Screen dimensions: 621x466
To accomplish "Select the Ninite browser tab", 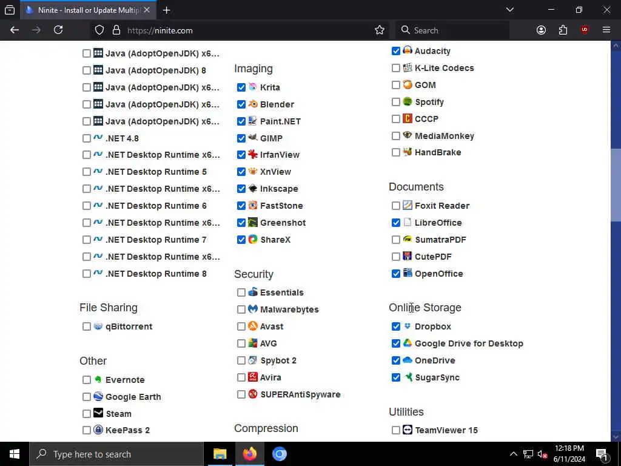I will coord(88,10).
